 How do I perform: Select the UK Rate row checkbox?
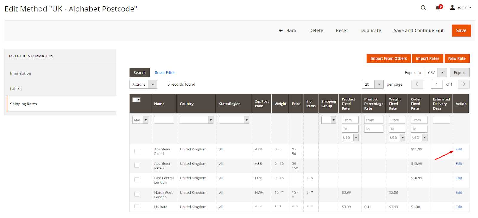coord(137,206)
